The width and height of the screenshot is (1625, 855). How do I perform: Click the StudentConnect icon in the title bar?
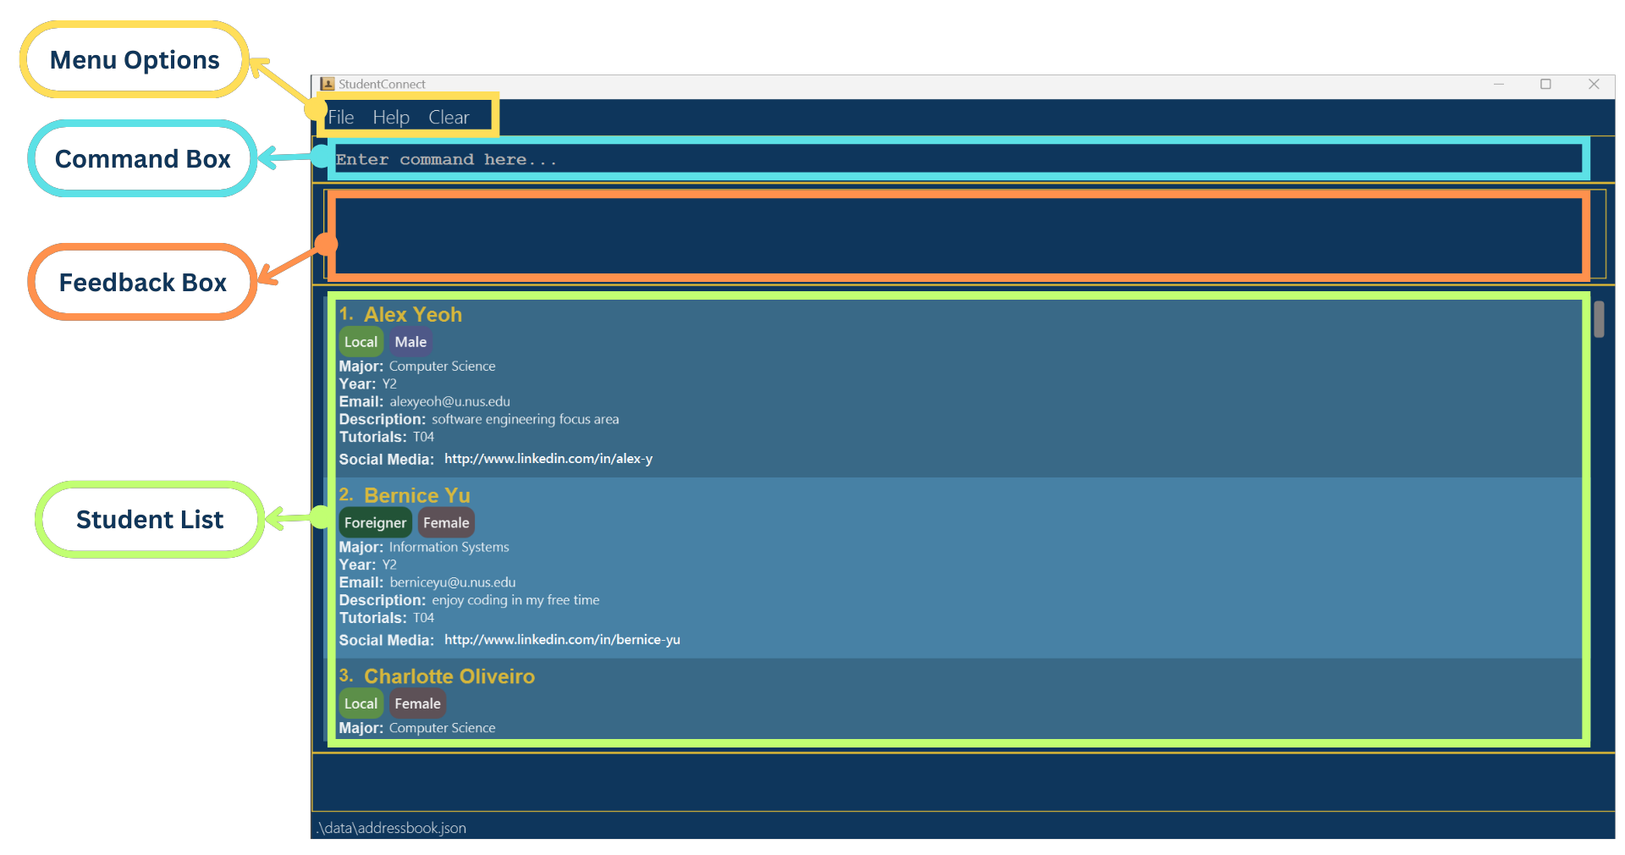pyautogui.click(x=327, y=84)
